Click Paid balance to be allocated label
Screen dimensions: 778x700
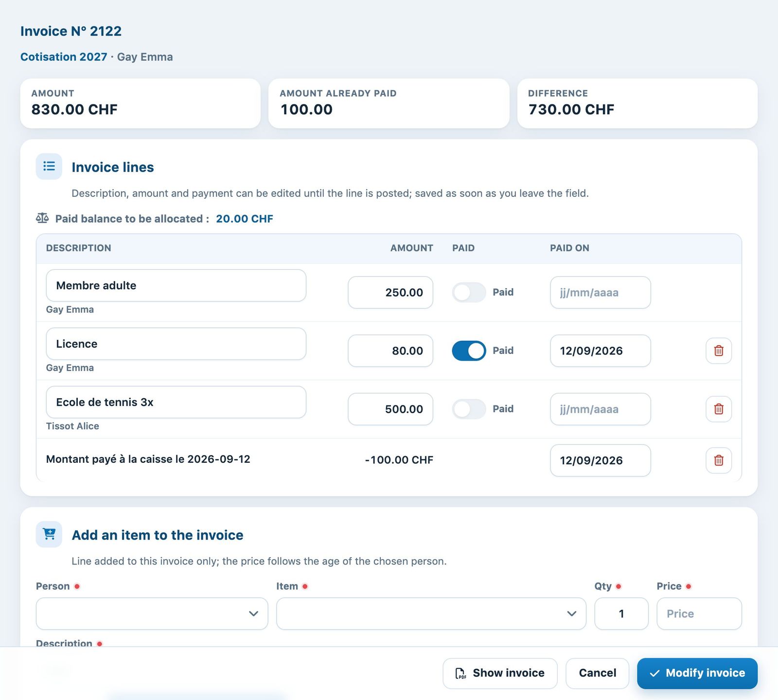point(132,219)
